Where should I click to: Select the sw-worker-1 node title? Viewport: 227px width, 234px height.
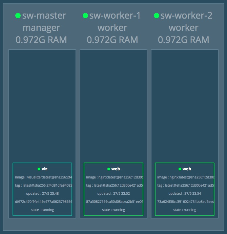(x=115, y=16)
